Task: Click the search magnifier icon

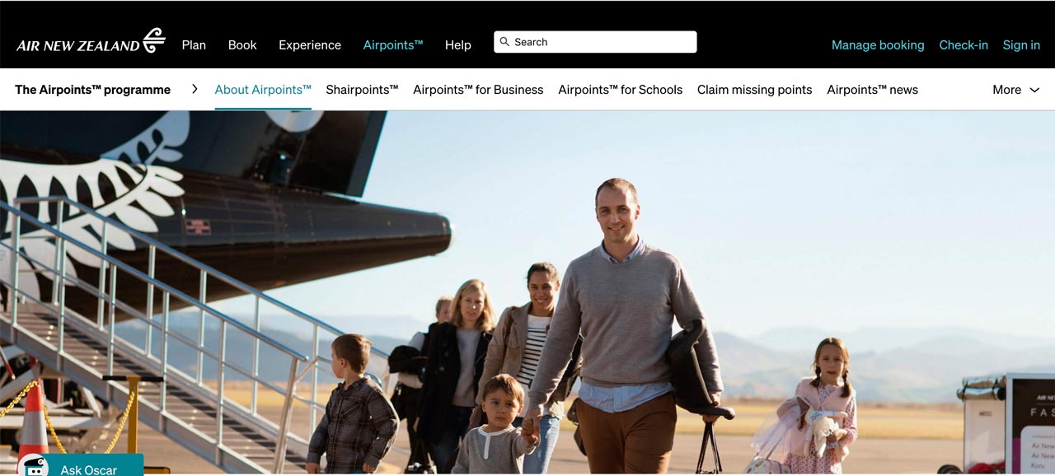Action: click(x=504, y=42)
